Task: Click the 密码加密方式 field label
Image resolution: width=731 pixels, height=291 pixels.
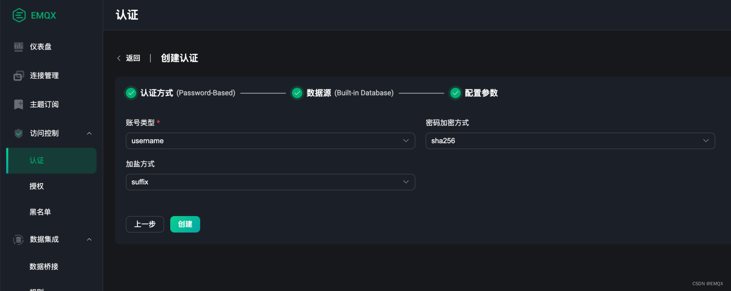Action: click(447, 122)
